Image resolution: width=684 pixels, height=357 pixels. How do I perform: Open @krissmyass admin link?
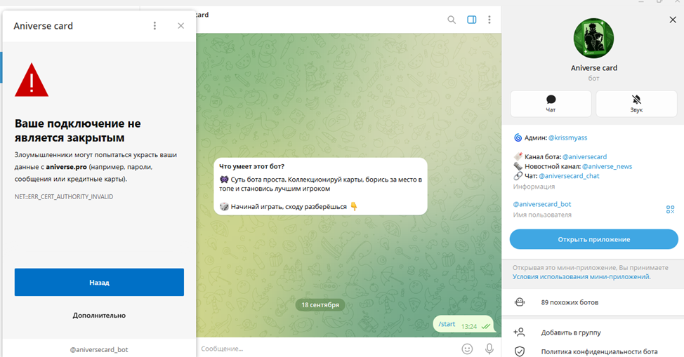(567, 137)
